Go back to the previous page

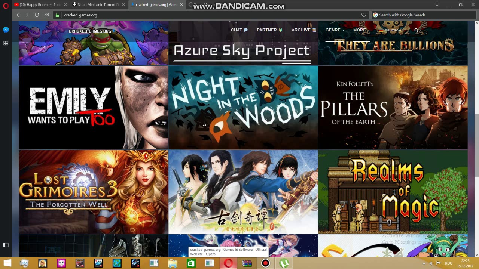point(18,15)
